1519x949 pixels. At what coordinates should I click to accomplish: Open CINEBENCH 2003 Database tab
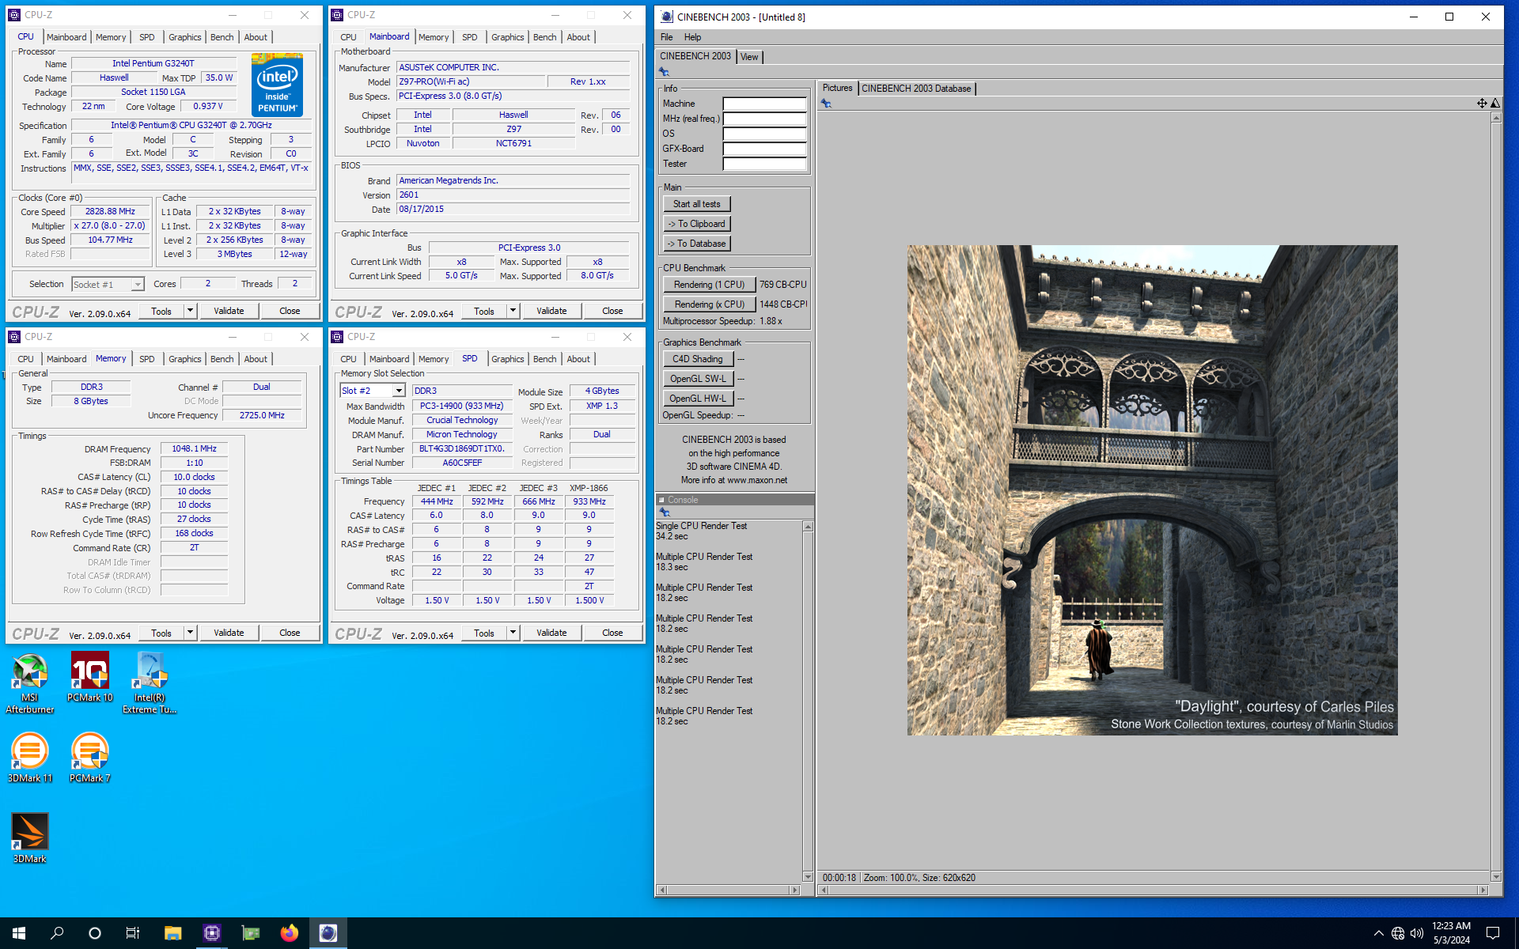point(916,89)
